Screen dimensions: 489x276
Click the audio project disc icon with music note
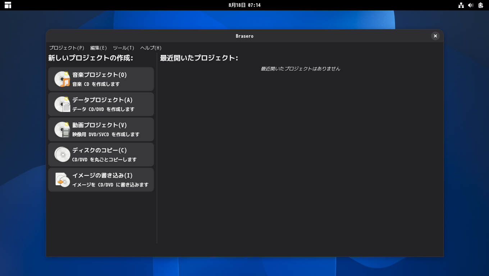coord(62,79)
